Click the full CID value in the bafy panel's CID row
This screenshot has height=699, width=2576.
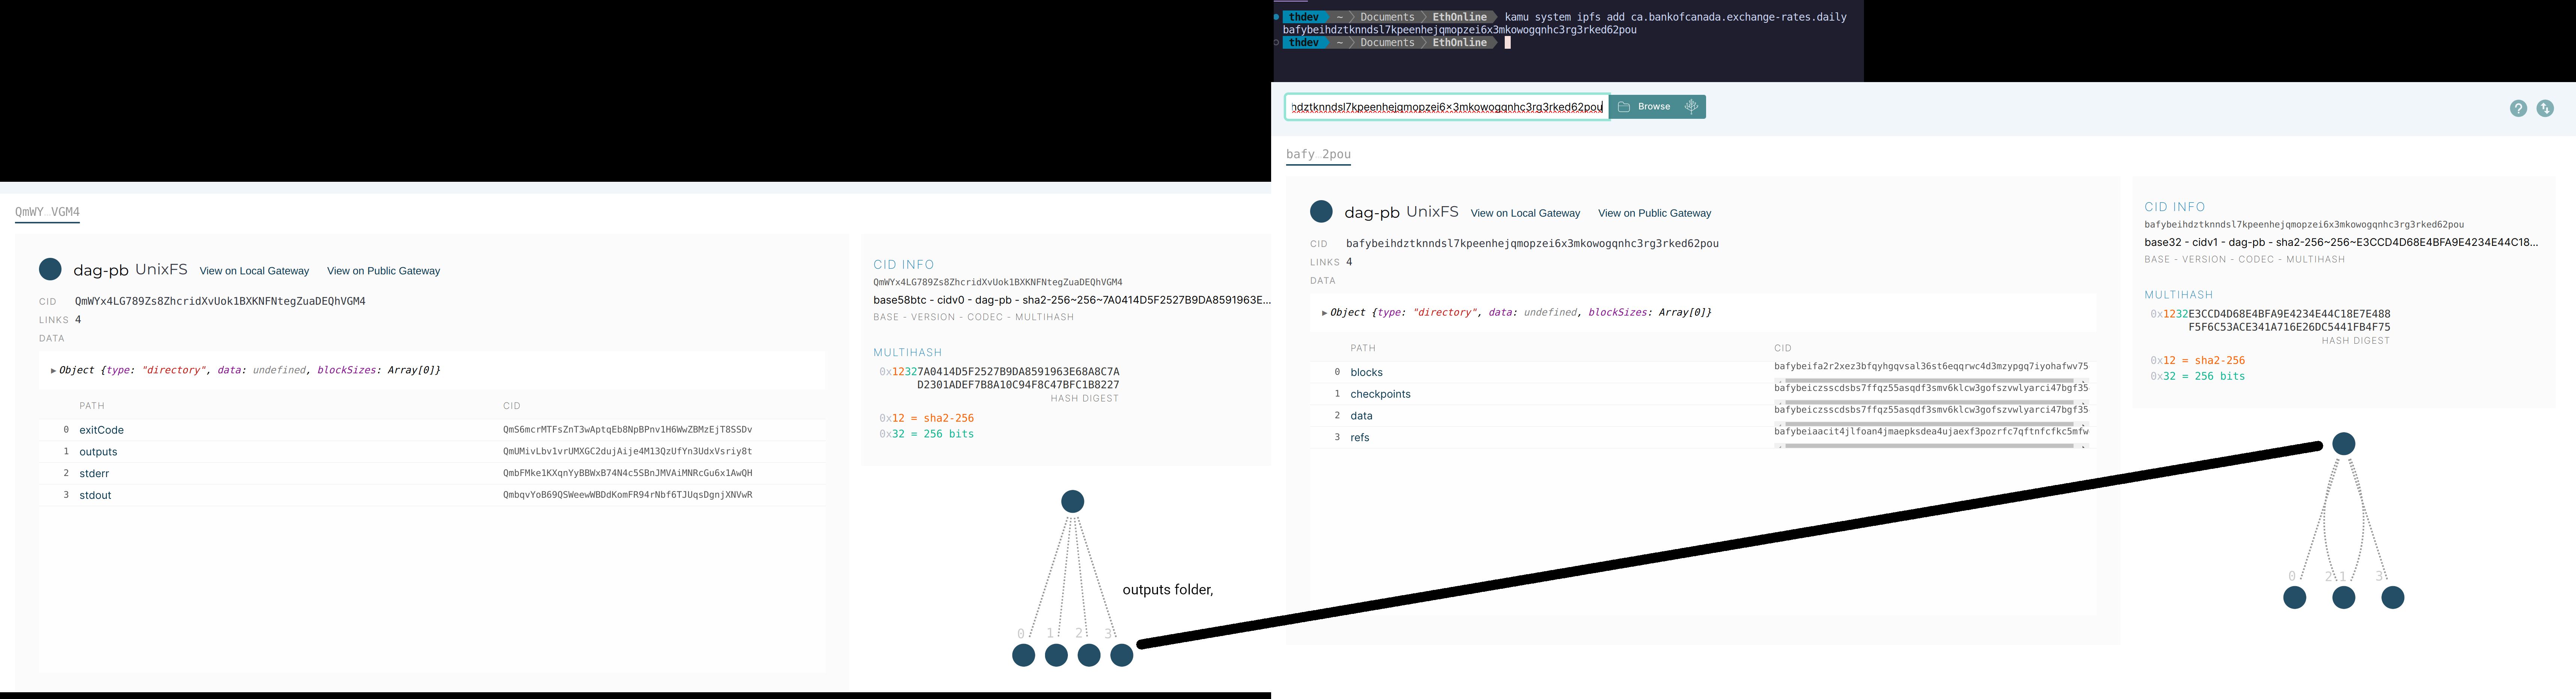(1532, 244)
